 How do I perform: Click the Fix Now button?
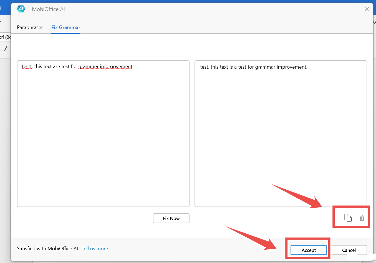[171, 218]
